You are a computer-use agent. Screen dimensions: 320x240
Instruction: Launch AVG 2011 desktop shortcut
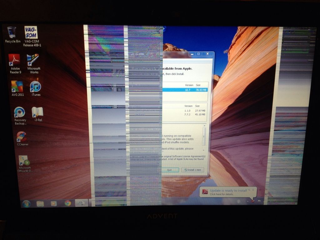pyautogui.click(x=17, y=88)
